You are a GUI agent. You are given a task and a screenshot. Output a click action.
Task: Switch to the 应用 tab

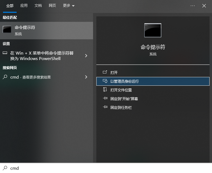(24, 6)
